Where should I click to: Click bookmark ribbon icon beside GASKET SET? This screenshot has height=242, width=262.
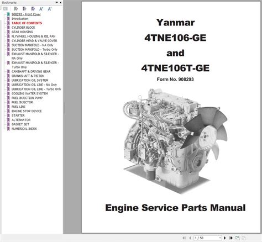[x=8, y=124]
